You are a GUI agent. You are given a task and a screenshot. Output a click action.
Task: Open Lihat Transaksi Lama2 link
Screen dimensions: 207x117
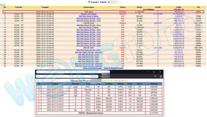click(x=114, y=68)
